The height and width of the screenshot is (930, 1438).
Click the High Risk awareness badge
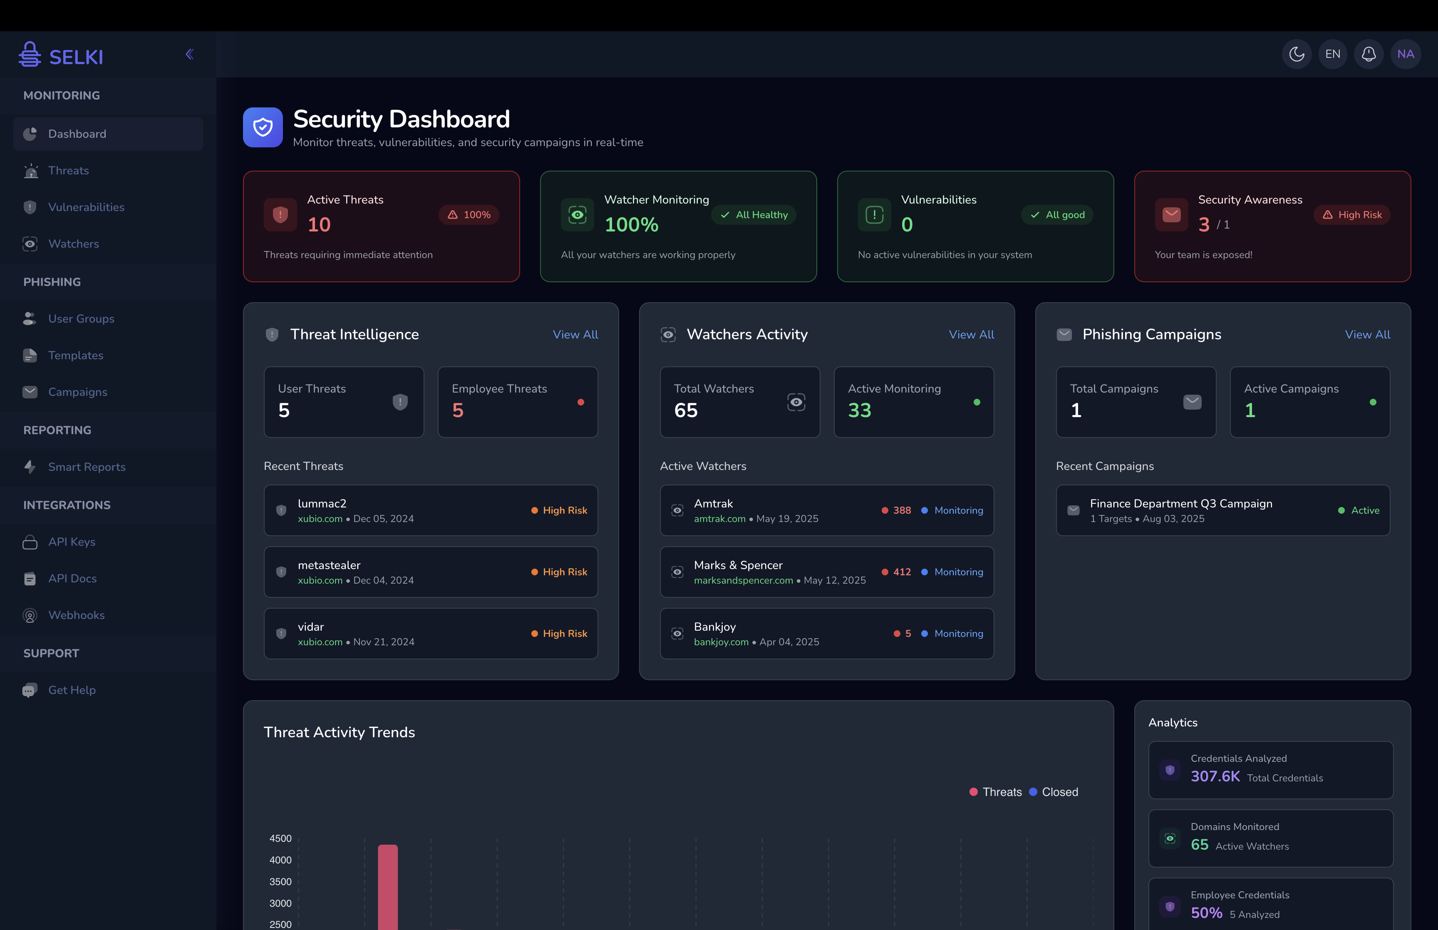[x=1352, y=215]
